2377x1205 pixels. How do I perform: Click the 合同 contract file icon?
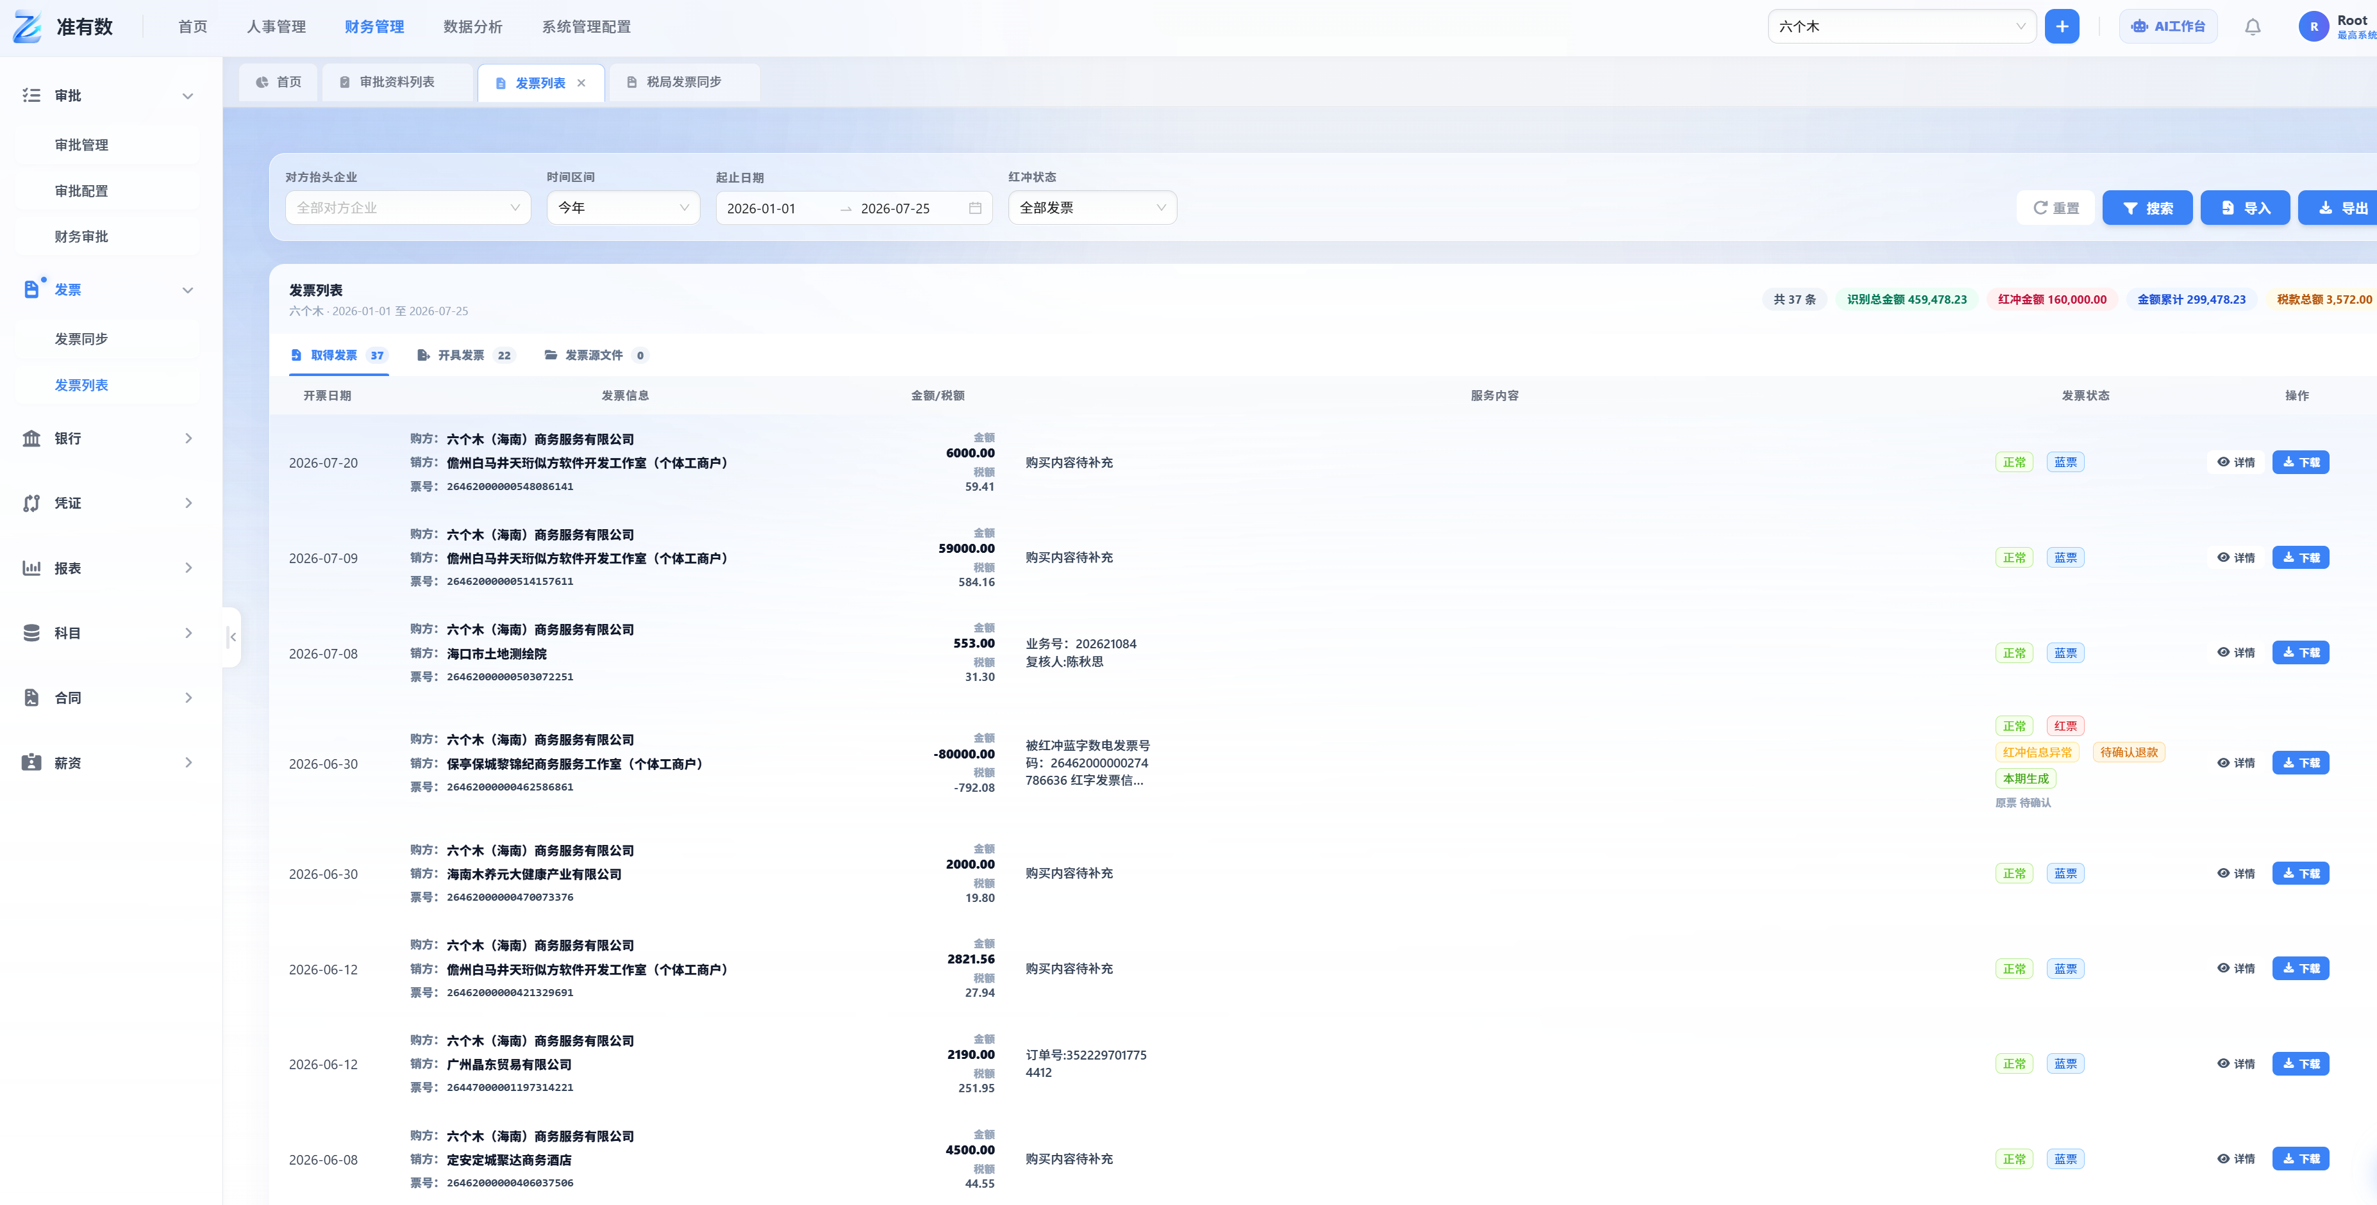pos(31,698)
